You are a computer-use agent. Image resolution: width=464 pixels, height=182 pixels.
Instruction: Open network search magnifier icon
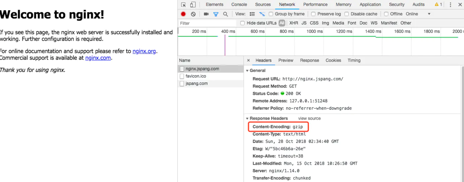(x=225, y=14)
